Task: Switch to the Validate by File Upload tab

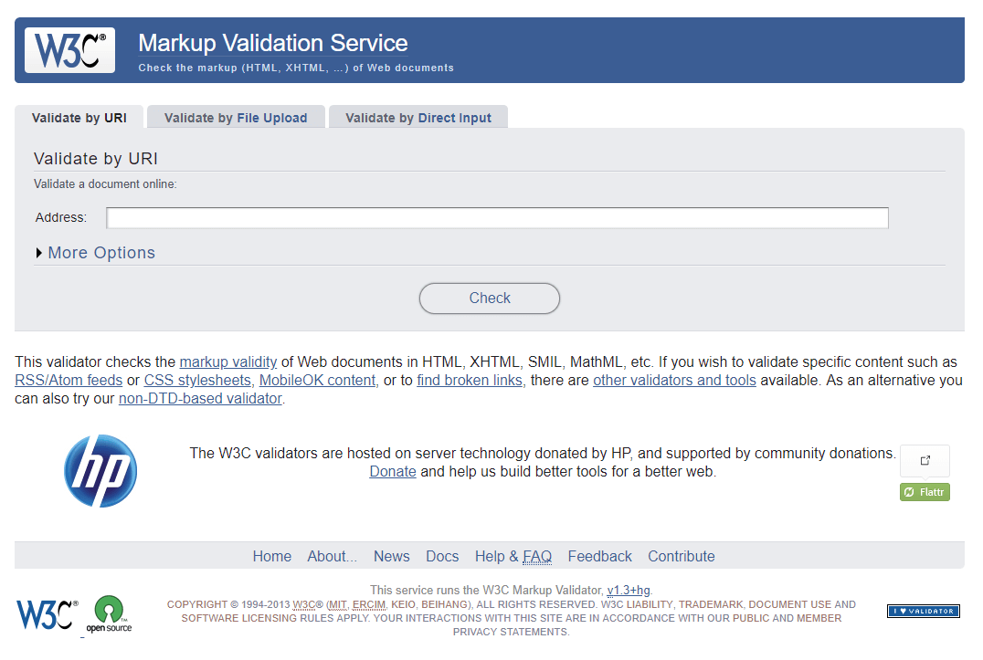Action: pyautogui.click(x=236, y=118)
